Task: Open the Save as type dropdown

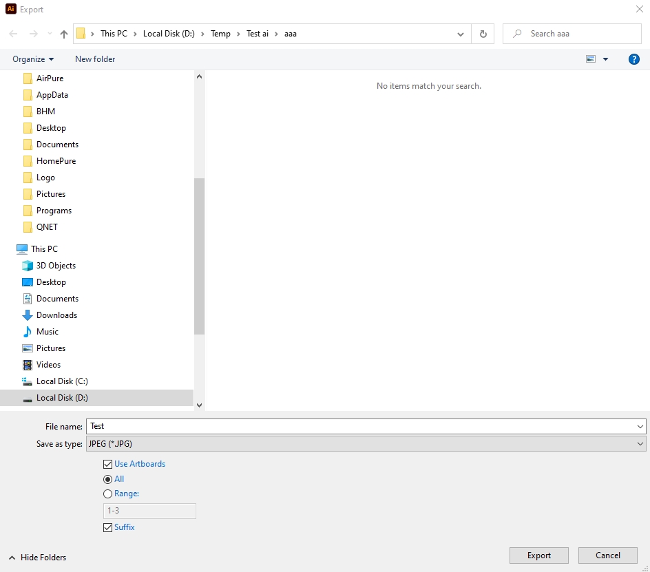Action: coord(365,443)
